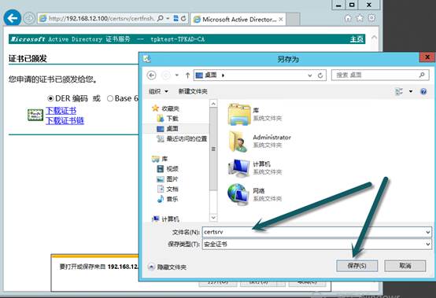The width and height of the screenshot is (436, 298).
Task: Close the Microsoft Active Directory tab
Action: (281, 19)
